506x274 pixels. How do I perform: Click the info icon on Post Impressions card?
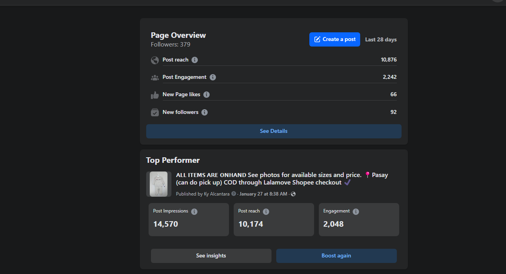[x=194, y=212]
